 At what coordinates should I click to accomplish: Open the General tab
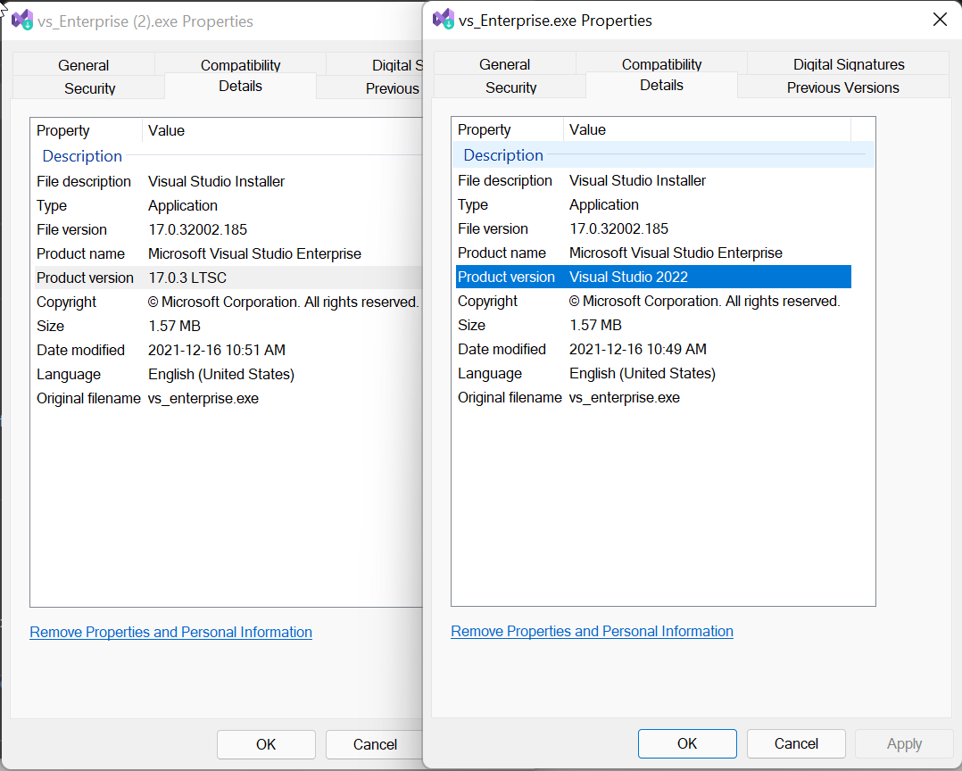504,63
